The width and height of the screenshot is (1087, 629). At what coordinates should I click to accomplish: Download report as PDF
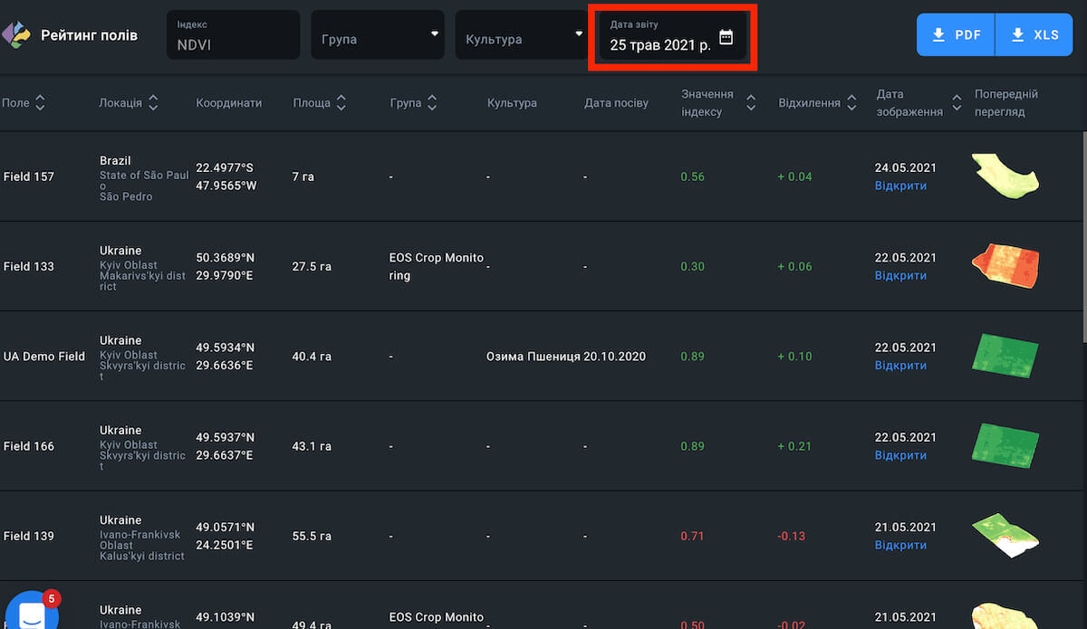956,34
